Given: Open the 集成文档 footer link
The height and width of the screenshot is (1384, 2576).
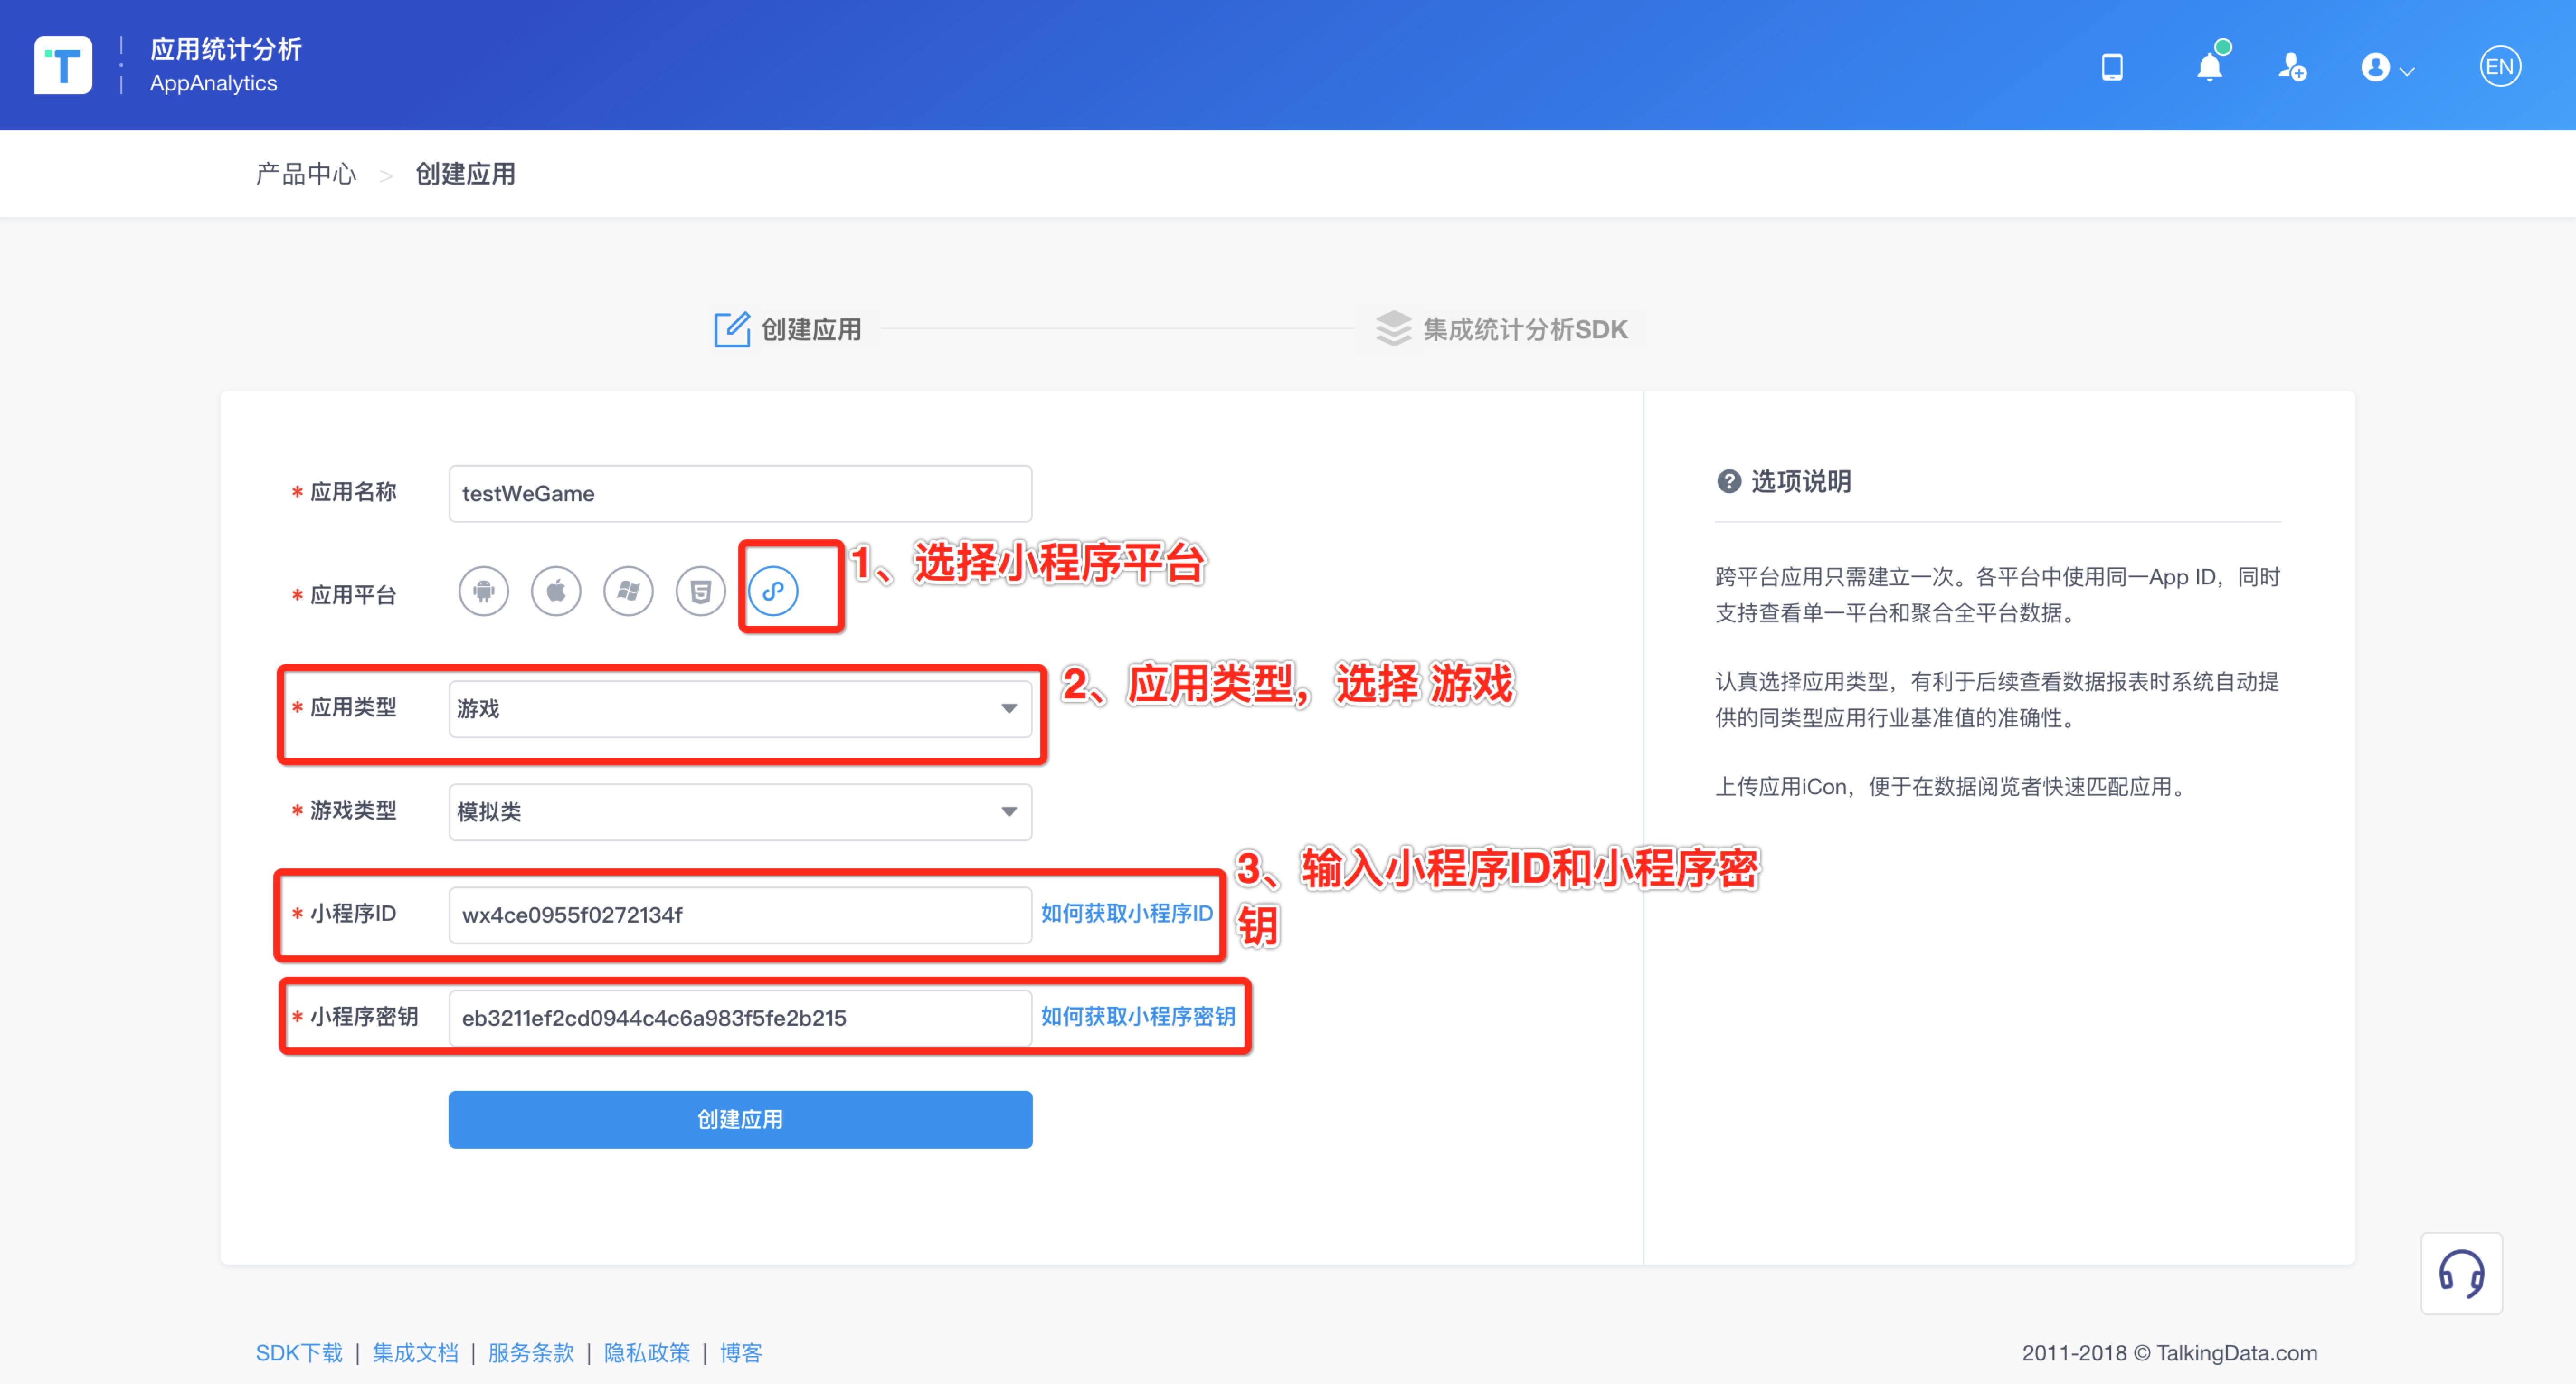Looking at the screenshot, I should (x=416, y=1353).
